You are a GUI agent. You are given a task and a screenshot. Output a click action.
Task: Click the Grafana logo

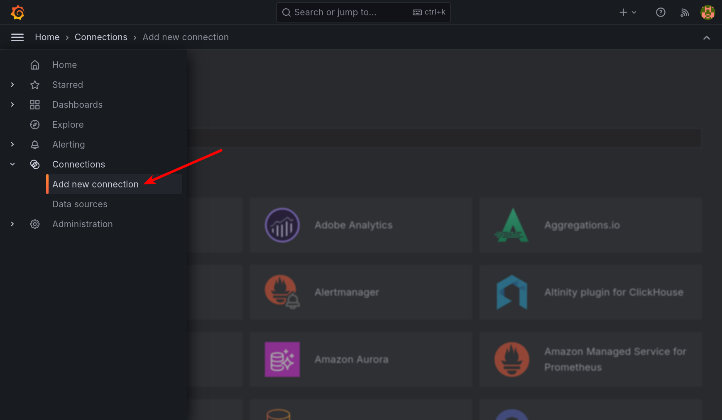[x=17, y=12]
